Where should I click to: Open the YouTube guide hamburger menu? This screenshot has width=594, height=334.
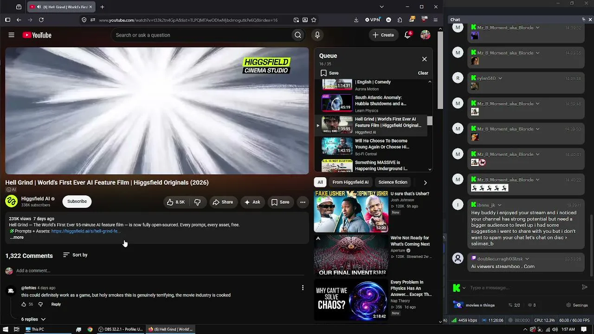tap(12, 35)
